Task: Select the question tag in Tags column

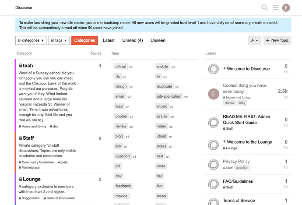Action: point(123,156)
